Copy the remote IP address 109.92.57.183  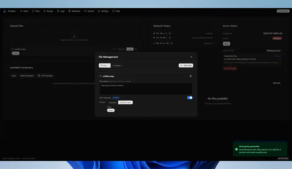pos(172,43)
